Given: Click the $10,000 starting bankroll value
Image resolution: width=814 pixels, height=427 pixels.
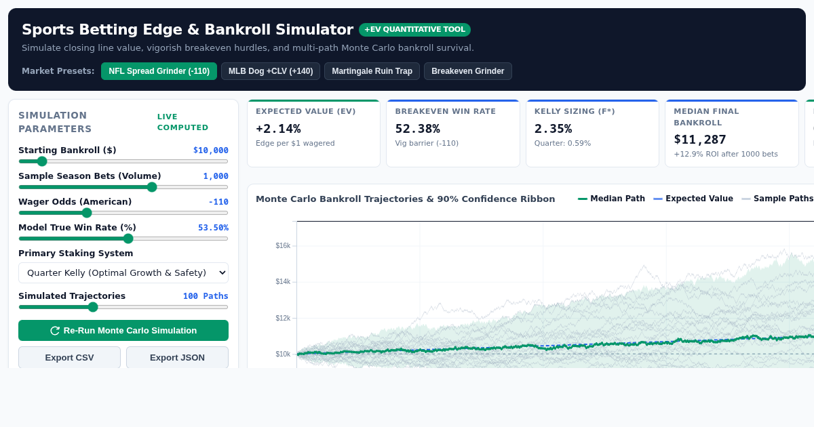Looking at the screenshot, I should coord(211,150).
